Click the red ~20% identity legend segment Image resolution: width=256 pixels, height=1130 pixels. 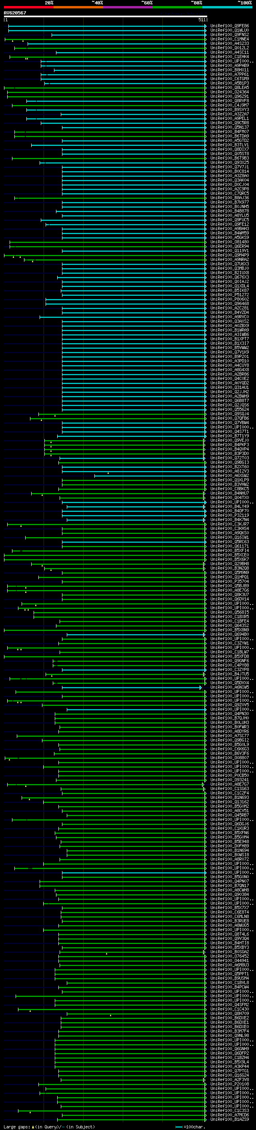tap(28, 7)
